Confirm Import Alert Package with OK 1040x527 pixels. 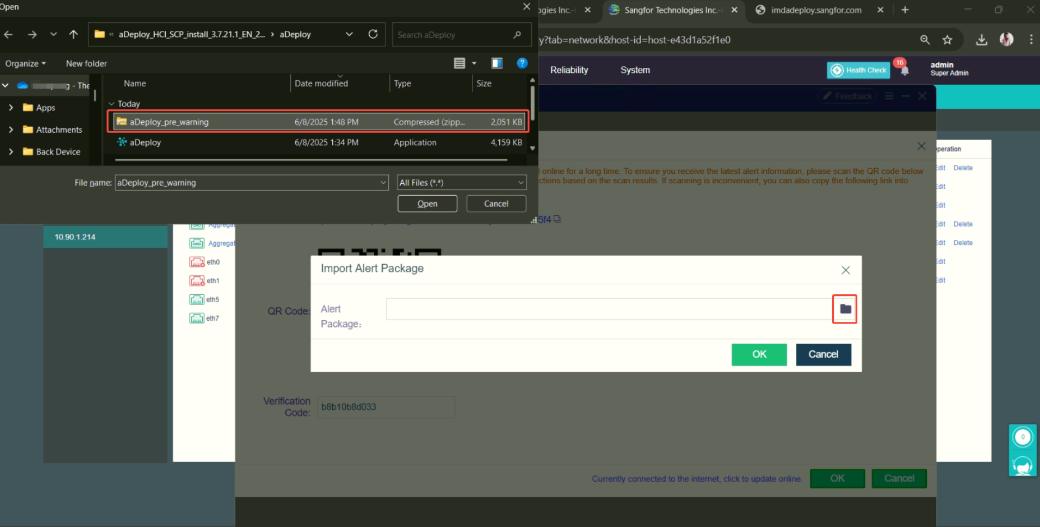(x=759, y=354)
